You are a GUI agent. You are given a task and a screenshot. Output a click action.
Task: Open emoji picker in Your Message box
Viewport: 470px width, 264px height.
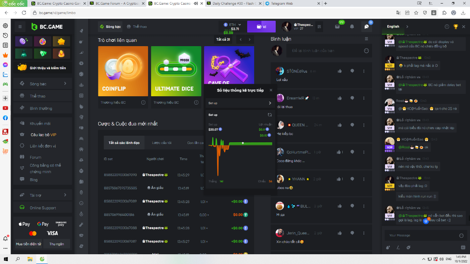461,235
